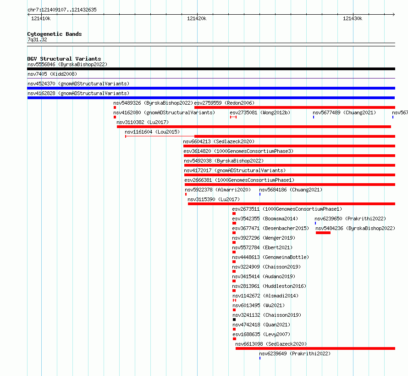The width and height of the screenshot is (408, 376).
Task: Open nsv5492038 (ByrskaBishop2022) label
Action: point(224,161)
